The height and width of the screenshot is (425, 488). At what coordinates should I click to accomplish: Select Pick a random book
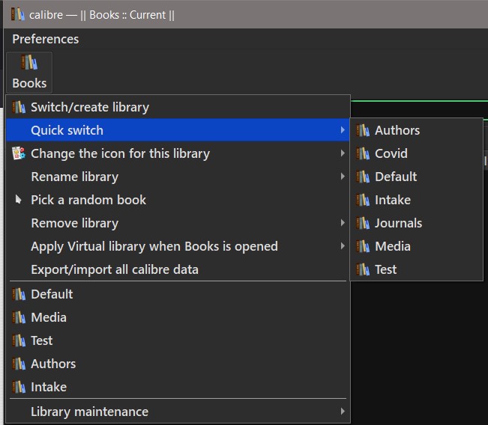point(88,200)
